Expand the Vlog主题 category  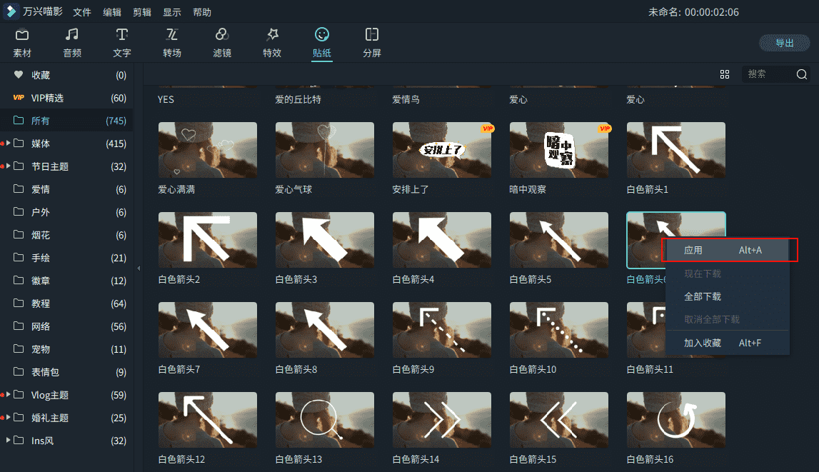point(9,395)
